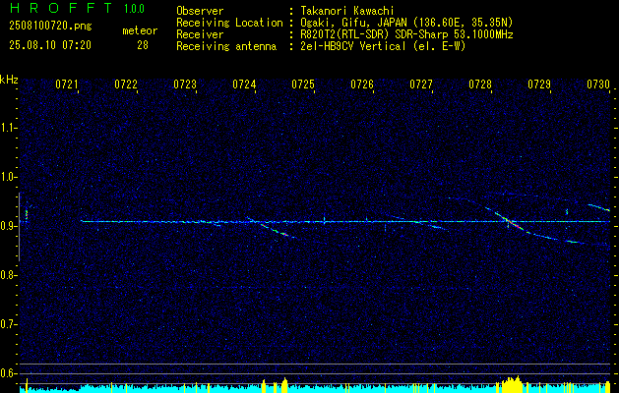This screenshot has width=619, height=393.
Task: Click the meteor echo streak after 0724
Action: point(279,232)
